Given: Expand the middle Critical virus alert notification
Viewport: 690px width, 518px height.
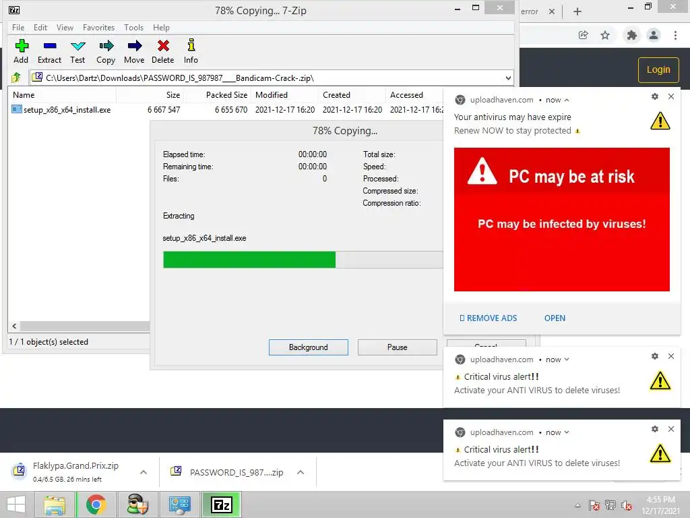Looking at the screenshot, I should (567, 359).
